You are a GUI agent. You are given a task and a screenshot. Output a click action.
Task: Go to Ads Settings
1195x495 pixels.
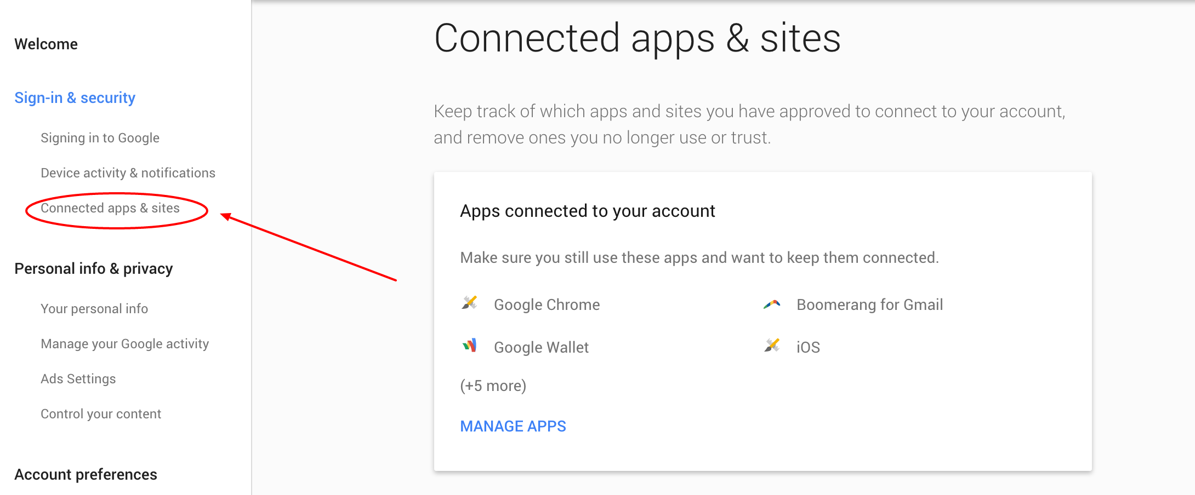[78, 379]
